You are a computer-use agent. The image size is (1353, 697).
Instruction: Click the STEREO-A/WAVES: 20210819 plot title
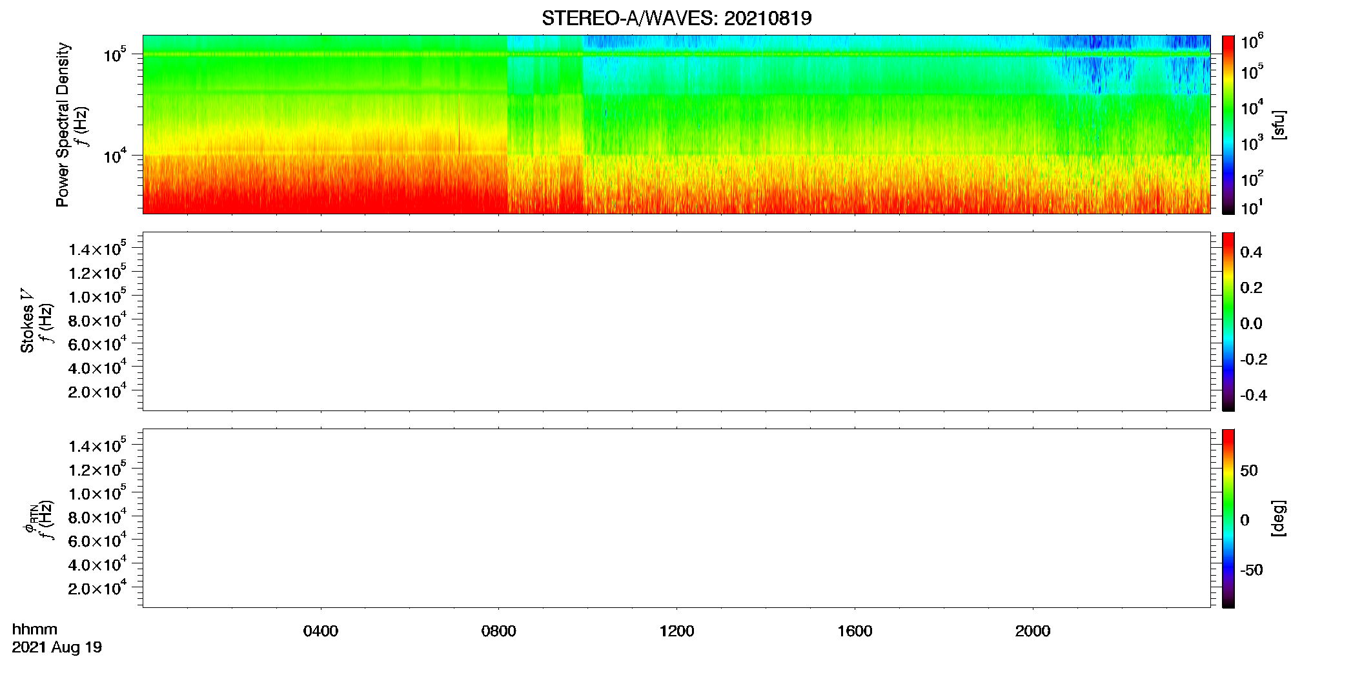676,18
